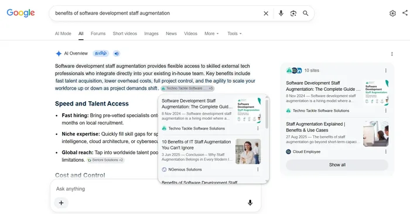Click the 10 sites label
This screenshot has height=214, width=410.
coord(312,70)
